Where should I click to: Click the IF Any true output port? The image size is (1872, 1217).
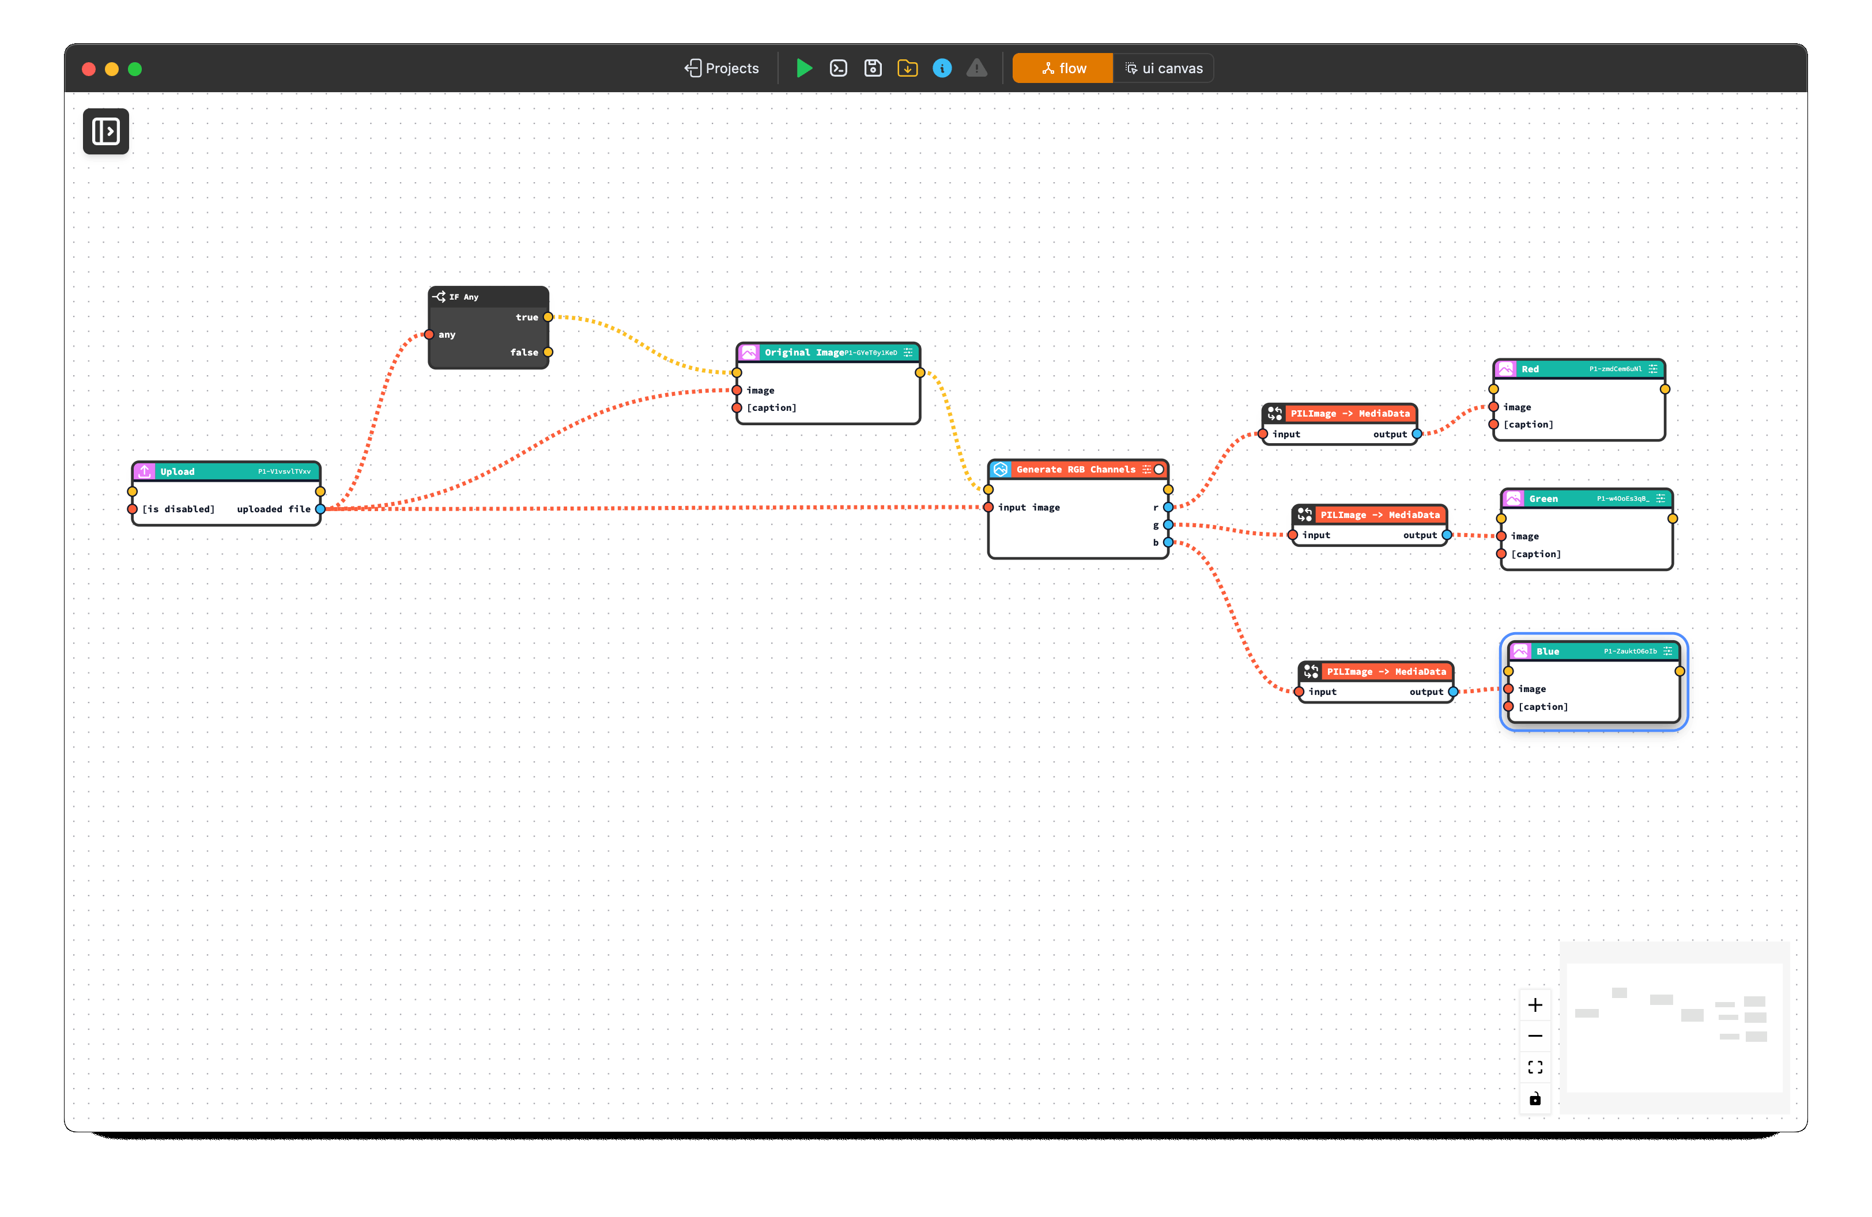tap(548, 317)
